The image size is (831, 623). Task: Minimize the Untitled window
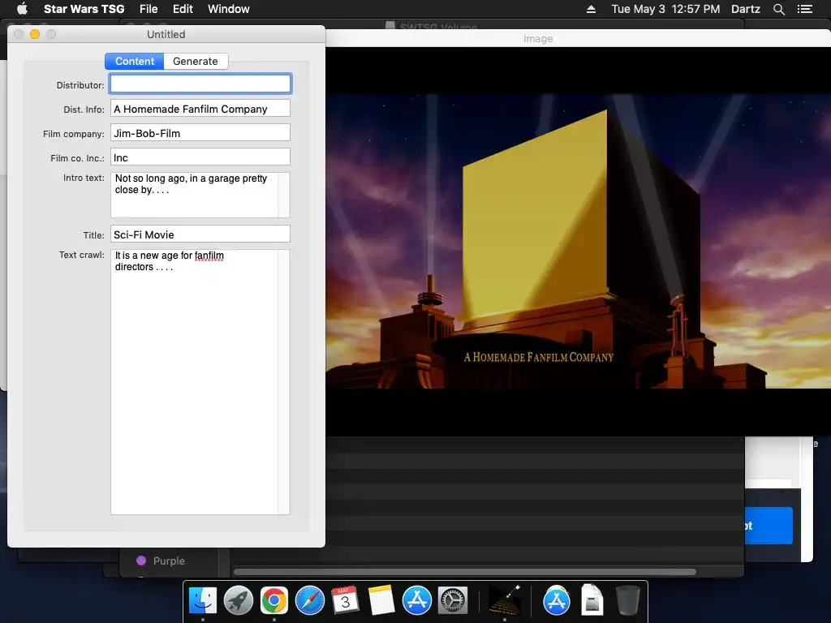pyautogui.click(x=35, y=34)
